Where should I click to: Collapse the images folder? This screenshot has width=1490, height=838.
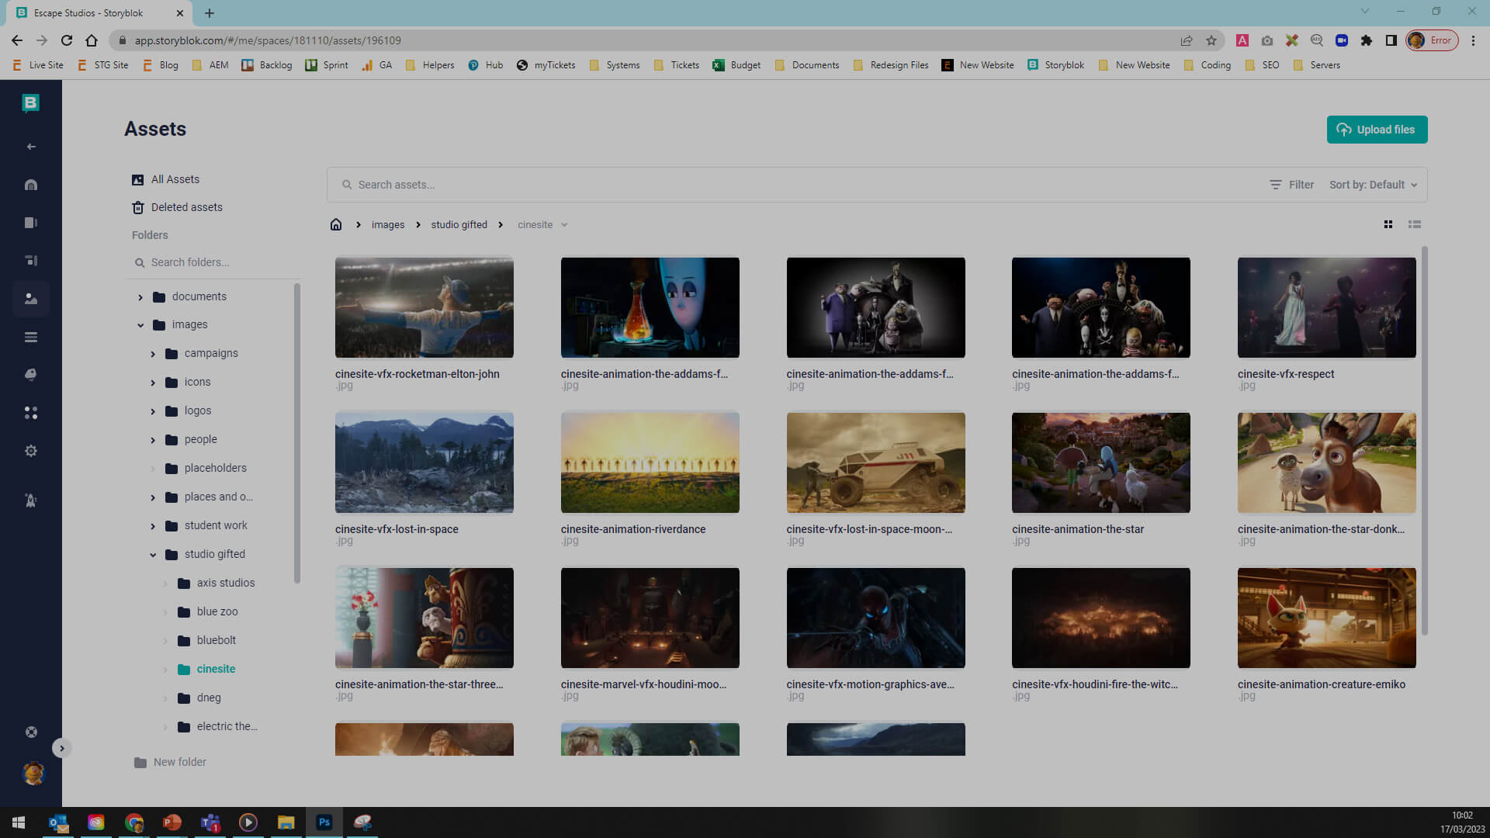click(140, 325)
